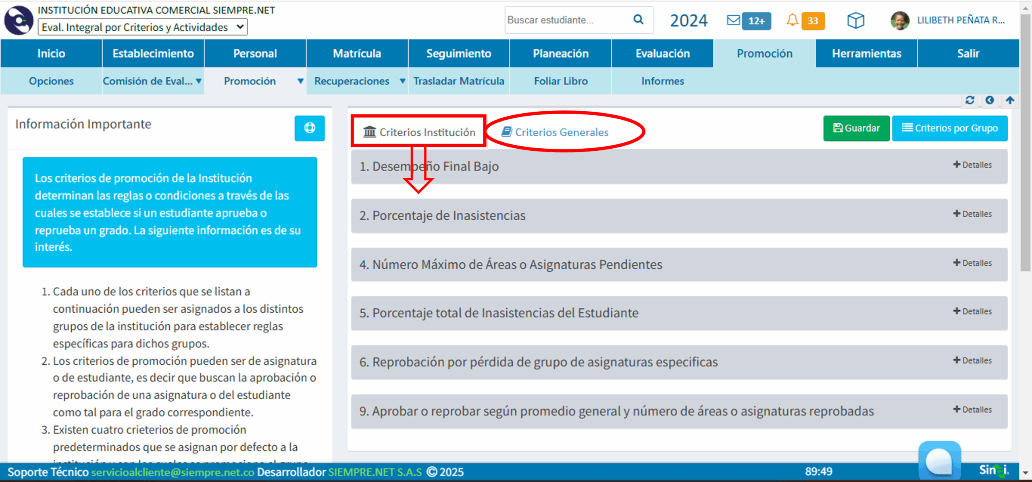
Task: Click the search magnifier icon
Action: point(638,19)
